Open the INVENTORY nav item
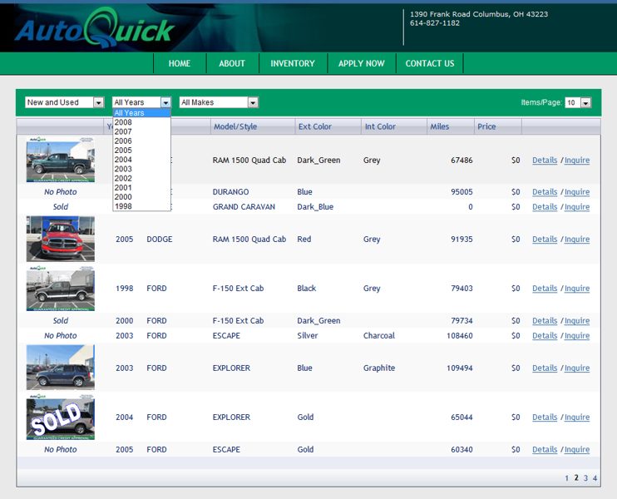The width and height of the screenshot is (617, 499). point(293,63)
